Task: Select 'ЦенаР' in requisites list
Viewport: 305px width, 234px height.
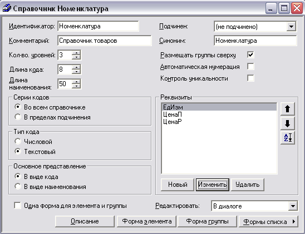Action: click(219, 122)
